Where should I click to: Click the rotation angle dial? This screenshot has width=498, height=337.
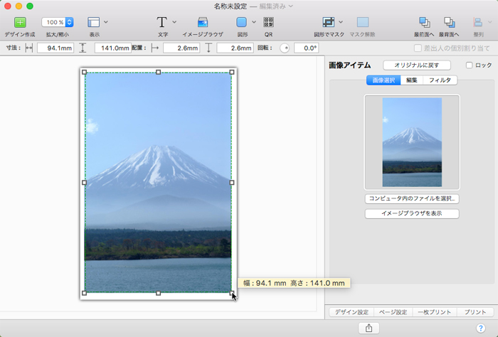(x=284, y=48)
